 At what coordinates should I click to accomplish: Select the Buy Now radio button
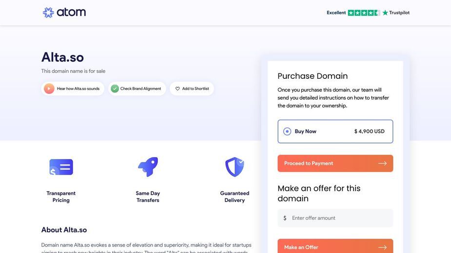pos(287,131)
